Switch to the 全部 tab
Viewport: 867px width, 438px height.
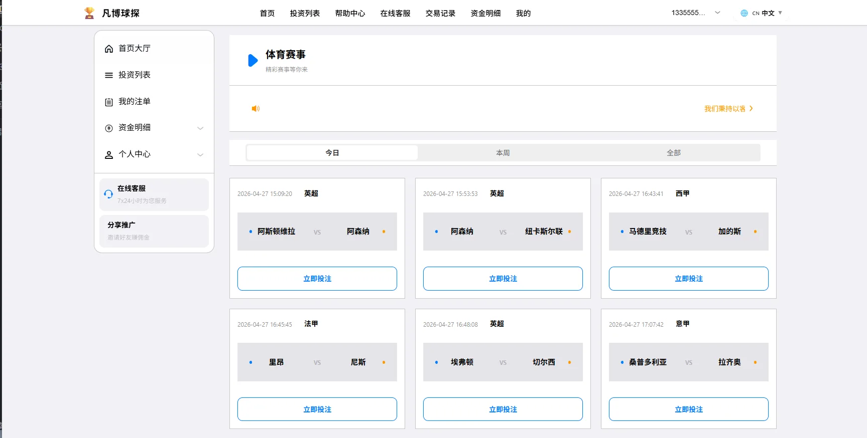[x=674, y=153]
